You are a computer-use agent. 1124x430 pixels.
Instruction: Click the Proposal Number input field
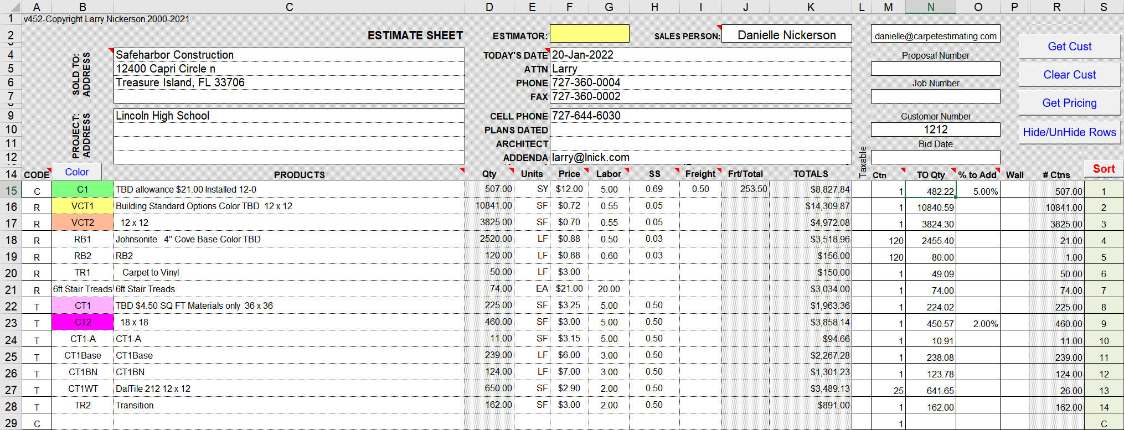(x=935, y=69)
